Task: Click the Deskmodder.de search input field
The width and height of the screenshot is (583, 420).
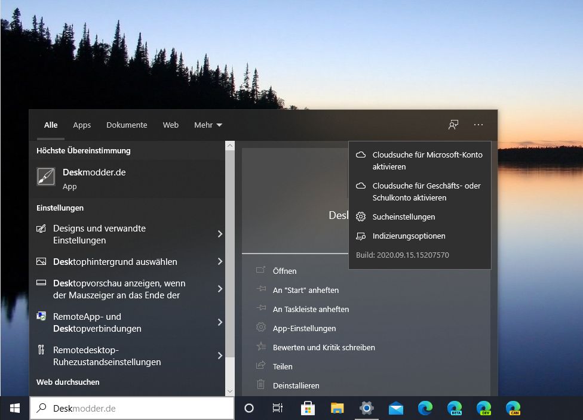Action: click(x=132, y=408)
